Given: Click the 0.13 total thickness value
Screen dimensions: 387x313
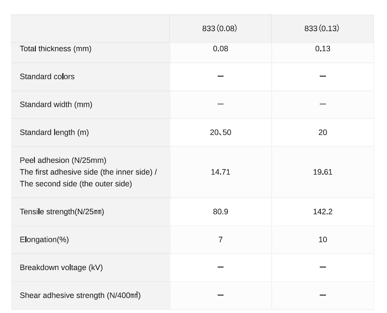Looking at the screenshot, I should pyautogui.click(x=323, y=49).
